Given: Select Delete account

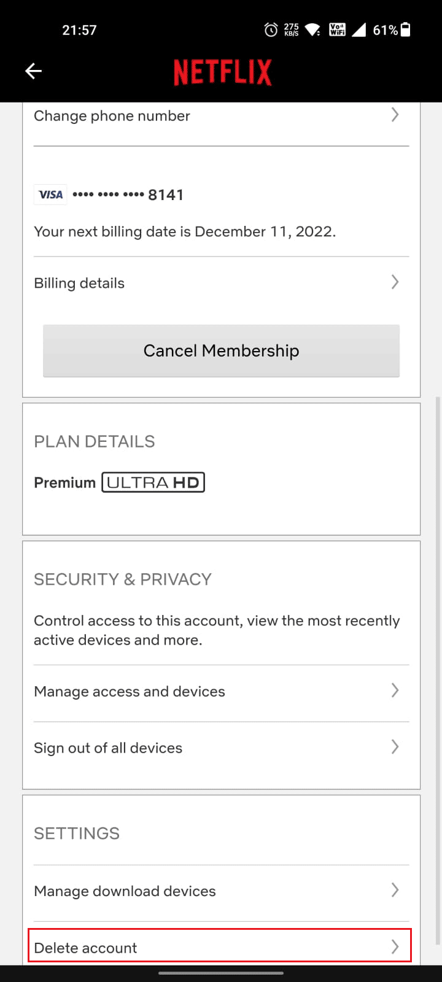Looking at the screenshot, I should tap(221, 947).
